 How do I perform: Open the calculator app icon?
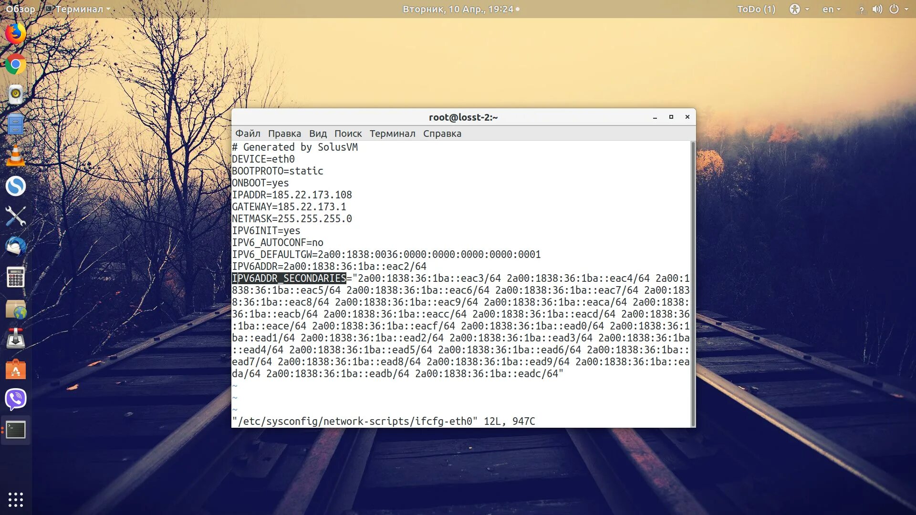[15, 277]
